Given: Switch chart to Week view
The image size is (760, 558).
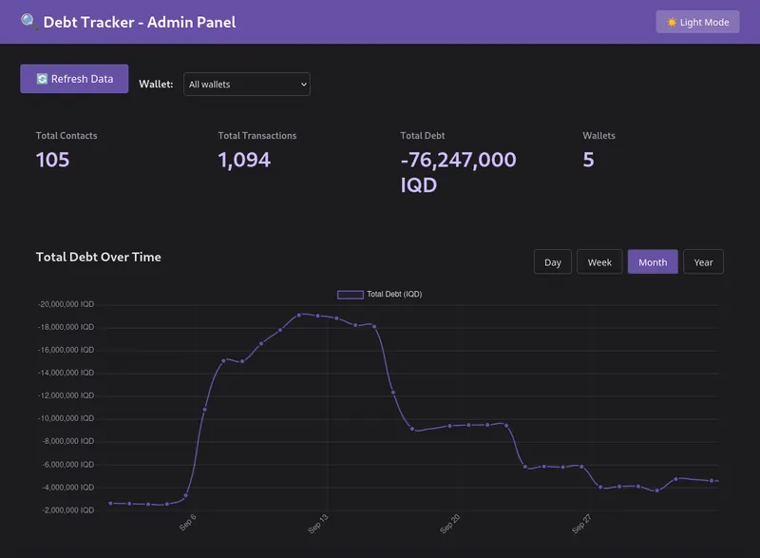Looking at the screenshot, I should tap(599, 261).
